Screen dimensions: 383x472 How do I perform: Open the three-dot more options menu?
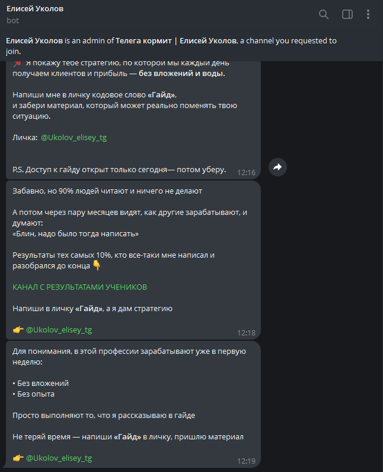[368, 14]
